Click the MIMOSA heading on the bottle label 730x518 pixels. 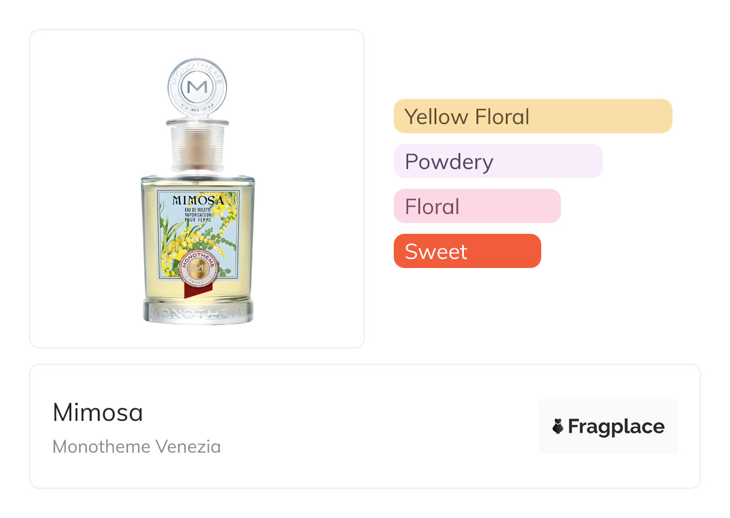(x=198, y=200)
